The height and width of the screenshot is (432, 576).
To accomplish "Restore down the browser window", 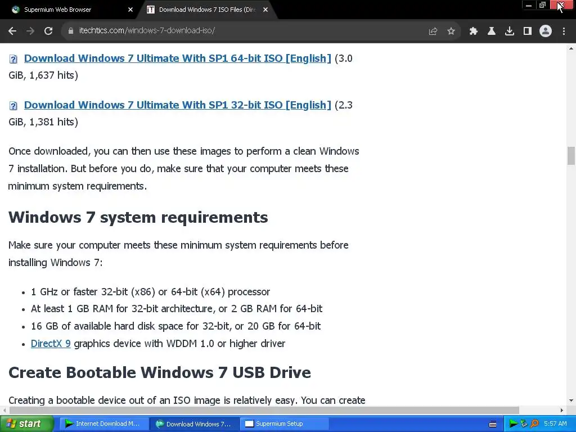I will 543,5.
